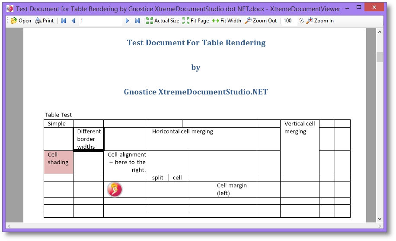Image resolution: width=396 pixels, height=241 pixels.
Task: Click the Open folder icon
Action: pos(14,21)
